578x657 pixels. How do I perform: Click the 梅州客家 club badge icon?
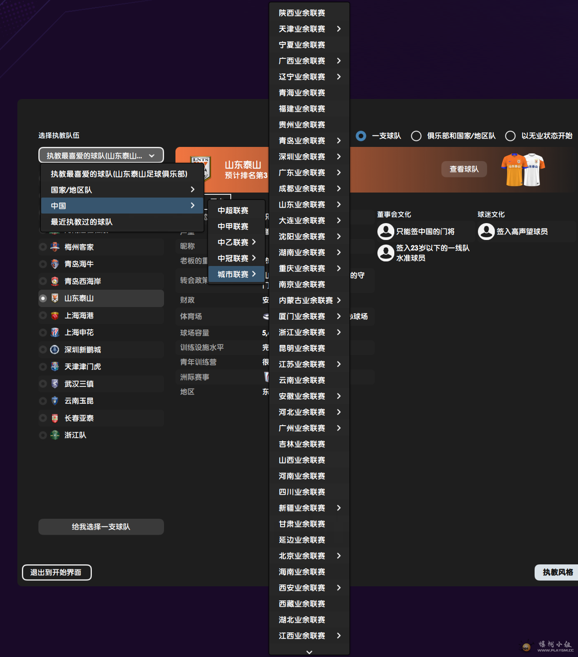(x=55, y=247)
